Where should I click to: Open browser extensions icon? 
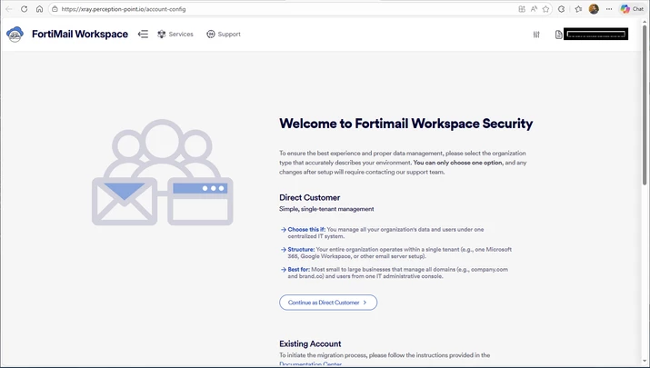(x=561, y=9)
